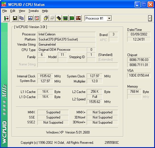This screenshot has width=155, height=148.
Task: Open the View menu
Action: coord(22,11)
